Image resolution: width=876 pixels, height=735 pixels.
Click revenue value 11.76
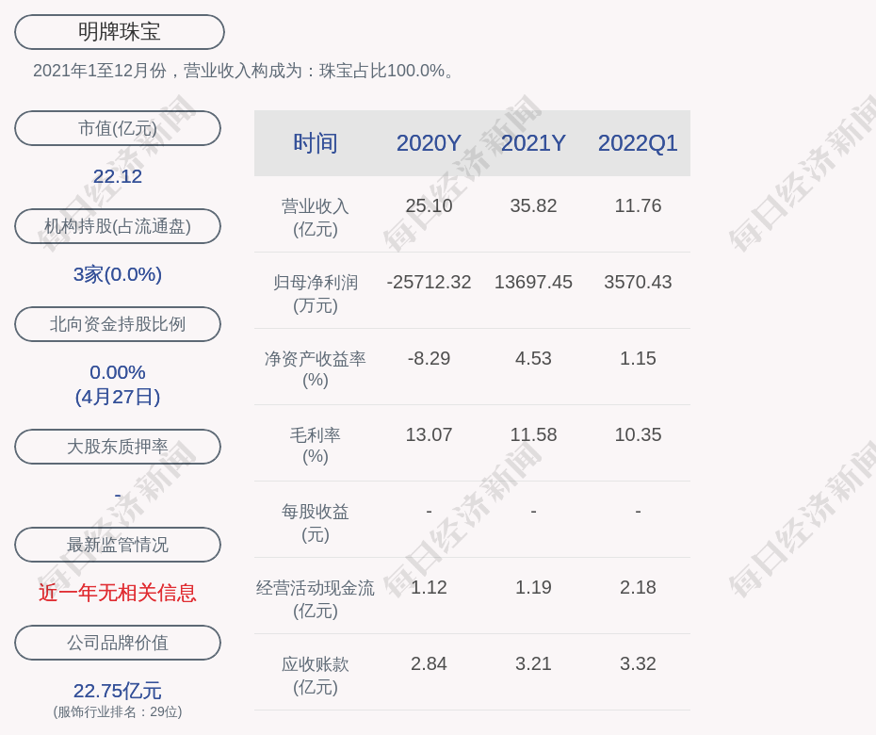(x=638, y=205)
